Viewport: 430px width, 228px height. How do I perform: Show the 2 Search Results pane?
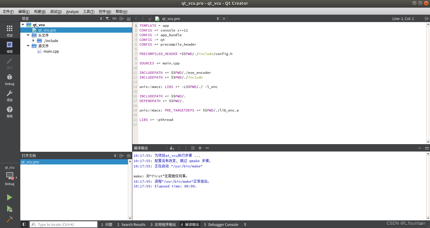[131, 224]
